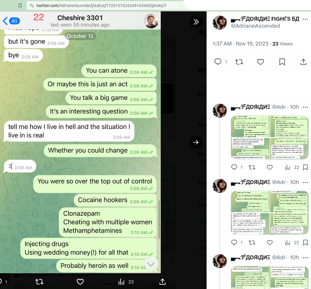Open second reply's chat screenshot grid

coord(270,213)
